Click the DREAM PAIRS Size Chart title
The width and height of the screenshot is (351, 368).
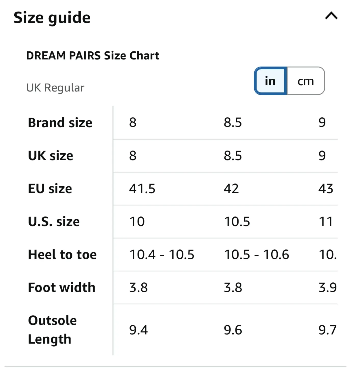(93, 55)
